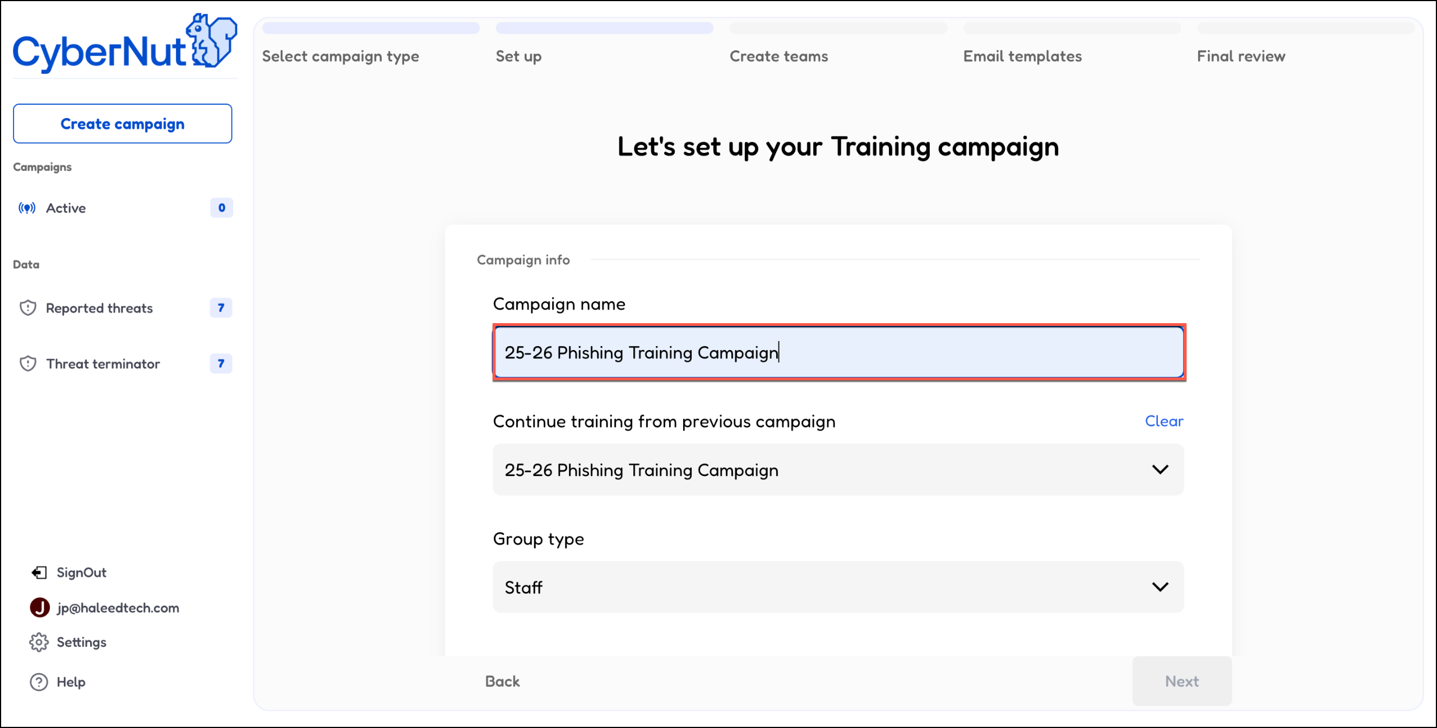Viewport: 1437px width, 728px height.
Task: Click Clear link for previous campaign
Action: point(1163,421)
